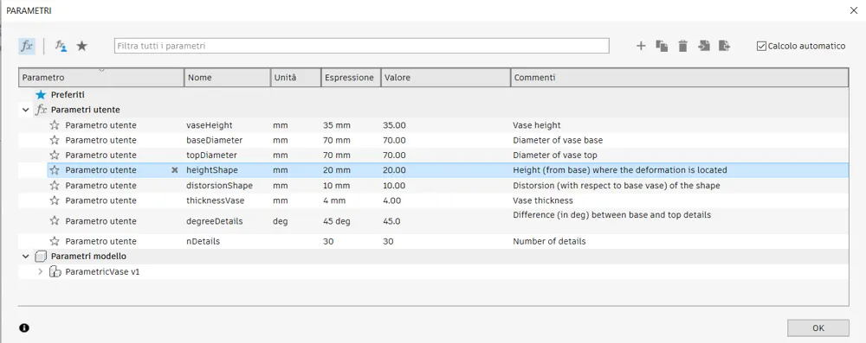Show only favorite parameters star icon
The image size is (866, 343).
[x=81, y=46]
